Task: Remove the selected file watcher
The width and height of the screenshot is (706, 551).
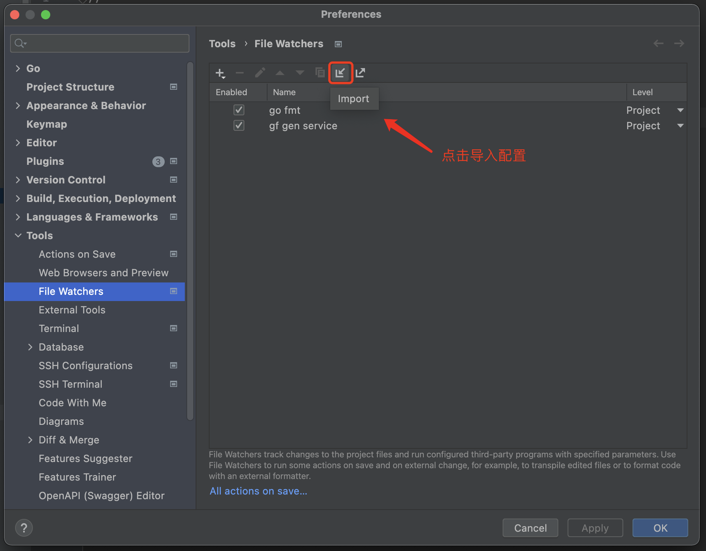Action: tap(240, 73)
